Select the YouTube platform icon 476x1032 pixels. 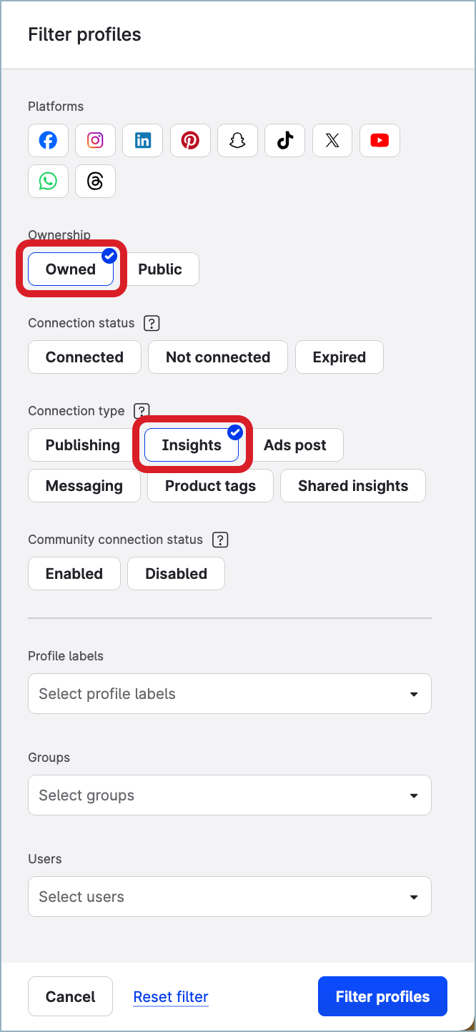pyautogui.click(x=380, y=140)
